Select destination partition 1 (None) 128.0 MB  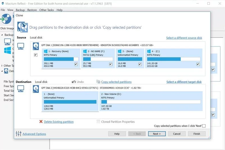(x=70, y=101)
